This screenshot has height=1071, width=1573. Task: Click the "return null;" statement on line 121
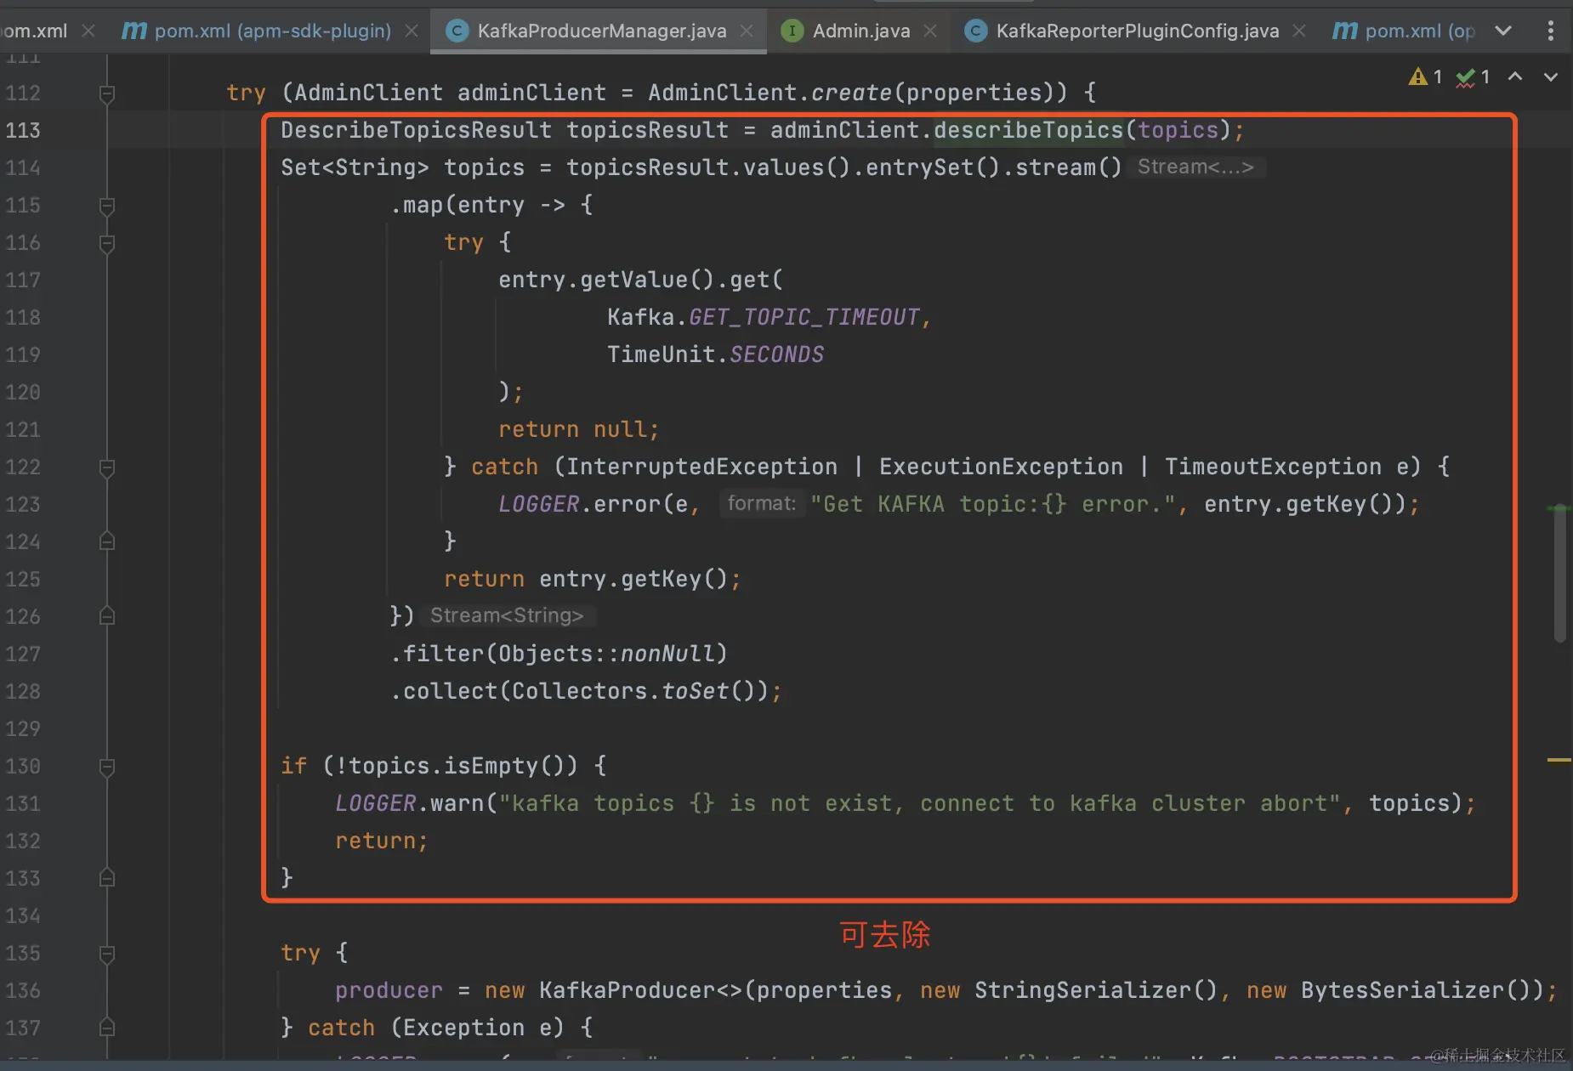pyautogui.click(x=579, y=429)
